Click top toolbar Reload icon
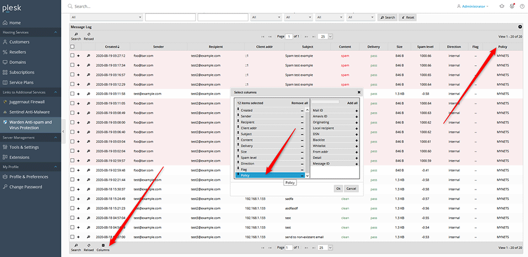Screen dimensions: 528x257 coord(89,37)
